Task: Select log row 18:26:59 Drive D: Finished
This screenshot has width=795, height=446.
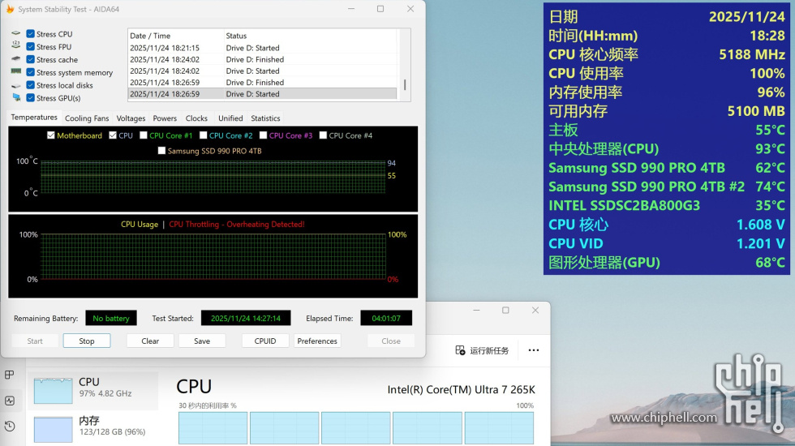Action: [x=262, y=82]
